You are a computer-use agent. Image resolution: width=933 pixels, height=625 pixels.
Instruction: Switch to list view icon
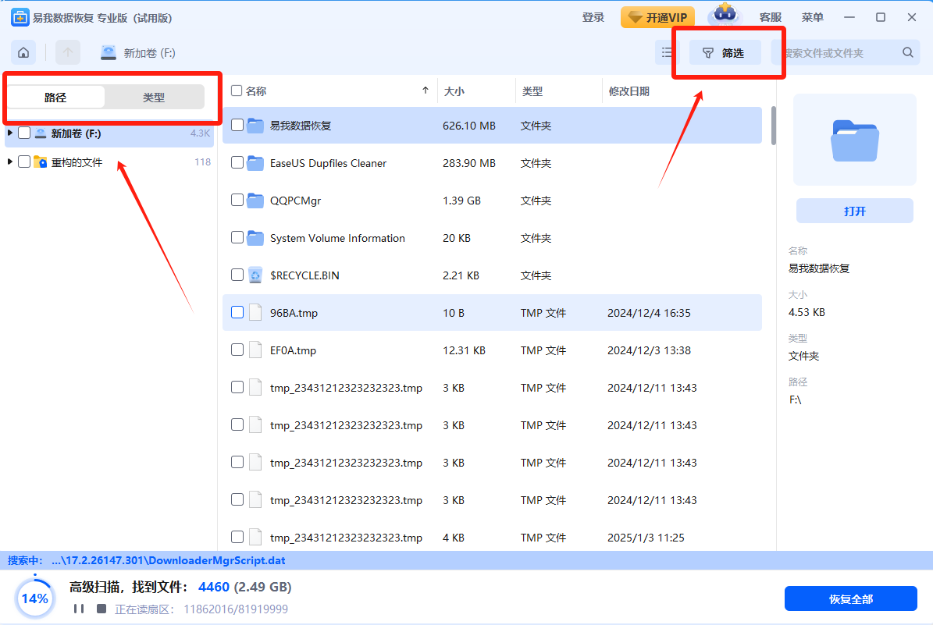click(x=668, y=52)
